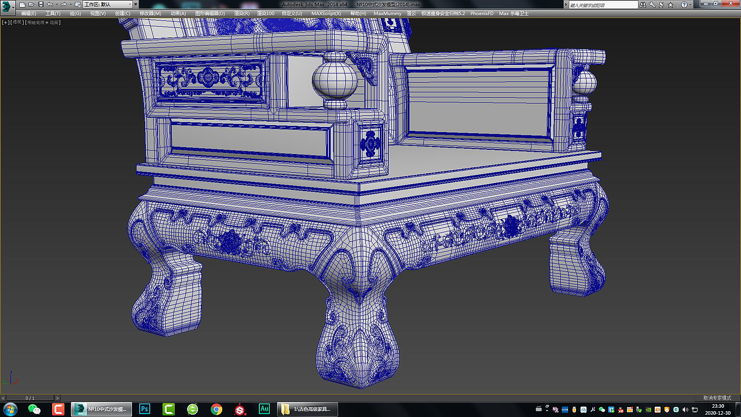Screen dimensions: 741x417
Task: Click the time slider previous frame arrow
Action: [3, 398]
